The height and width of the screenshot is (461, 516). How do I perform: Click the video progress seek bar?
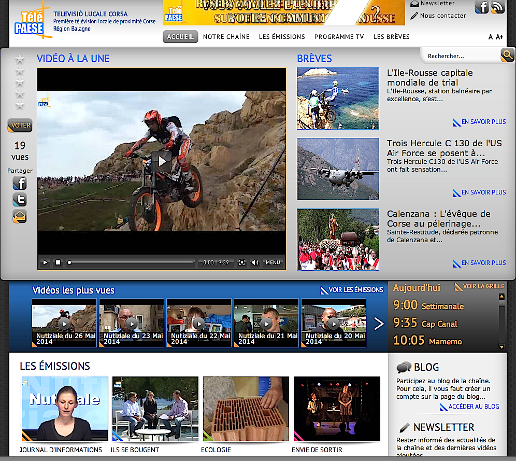coord(132,262)
